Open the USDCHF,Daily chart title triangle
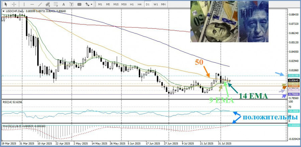301x147 pixels. point(3,11)
